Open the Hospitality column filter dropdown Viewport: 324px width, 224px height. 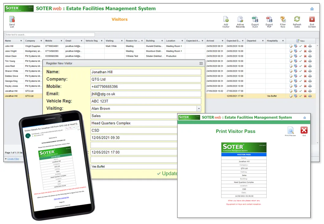coord(283,41)
